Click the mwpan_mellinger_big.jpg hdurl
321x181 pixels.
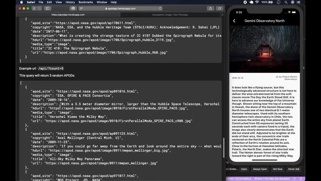pos(109,151)
